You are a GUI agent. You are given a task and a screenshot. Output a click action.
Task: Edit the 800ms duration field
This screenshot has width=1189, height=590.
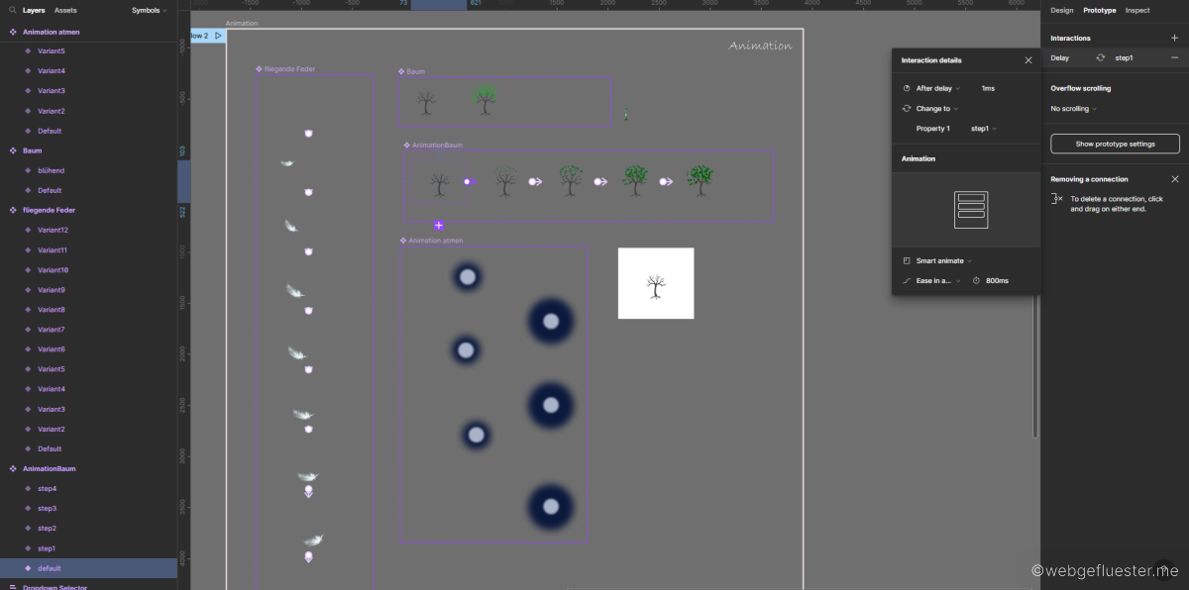coord(997,281)
